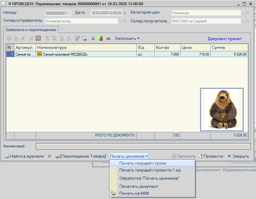This screenshot has height=199, width=256.
Task: Click the Категория цен field
Action: [206, 13]
